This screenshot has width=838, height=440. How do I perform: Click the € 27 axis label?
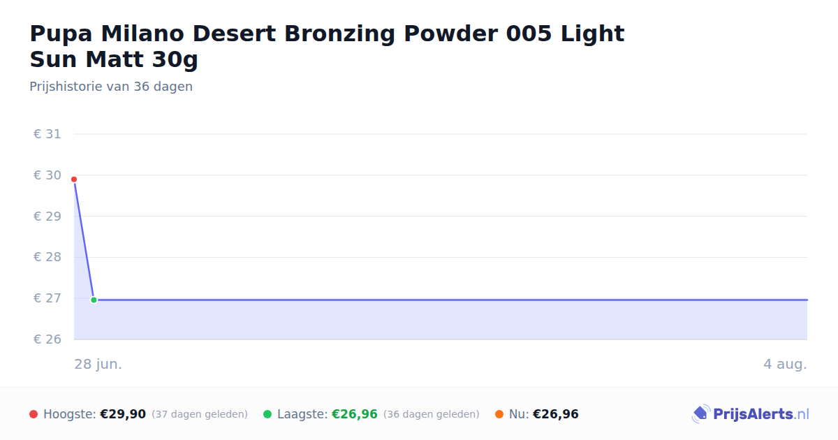[x=47, y=298]
